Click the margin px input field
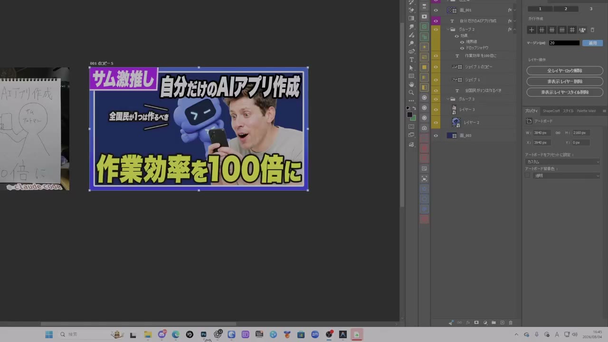The width and height of the screenshot is (608, 342). 564,43
